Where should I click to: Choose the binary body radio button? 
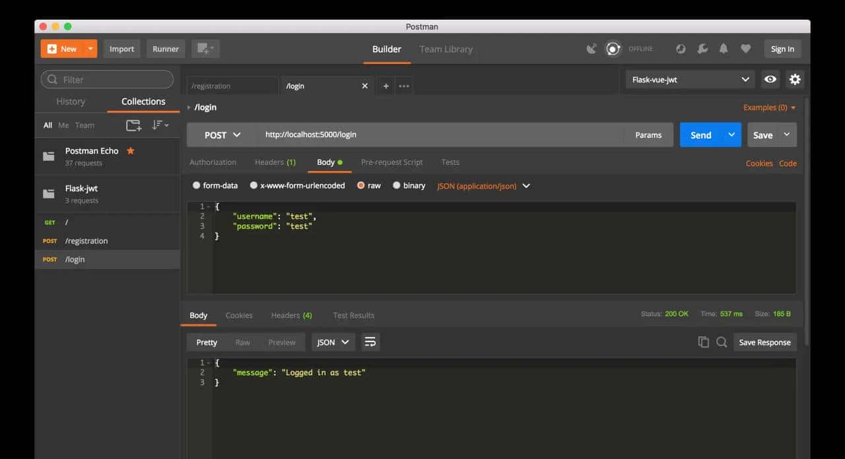point(397,185)
